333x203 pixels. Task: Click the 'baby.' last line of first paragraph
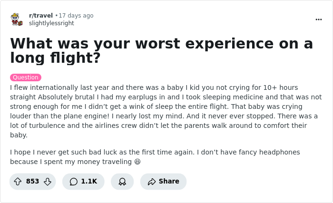[19, 135]
